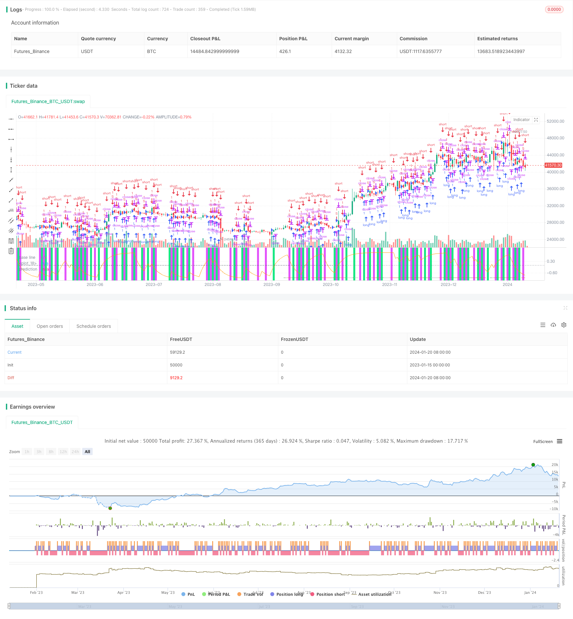
Task: Toggle the Position short legend series
Action: click(x=327, y=594)
